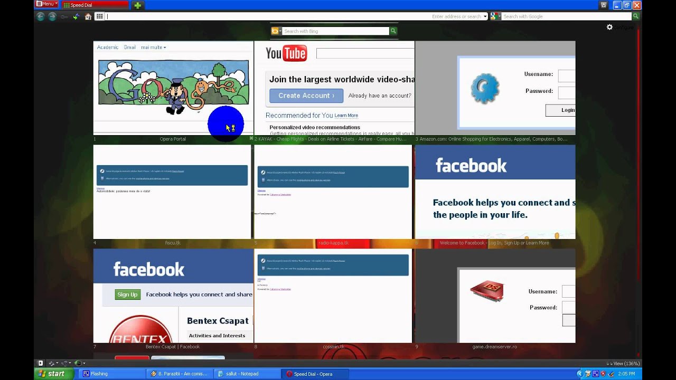Click the 'fiscu.tk' speed dial title

tap(173, 243)
